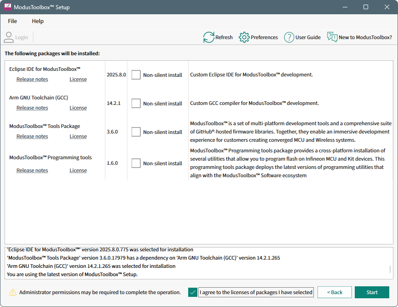Open the File menu
This screenshot has width=398, height=307.
12,21
